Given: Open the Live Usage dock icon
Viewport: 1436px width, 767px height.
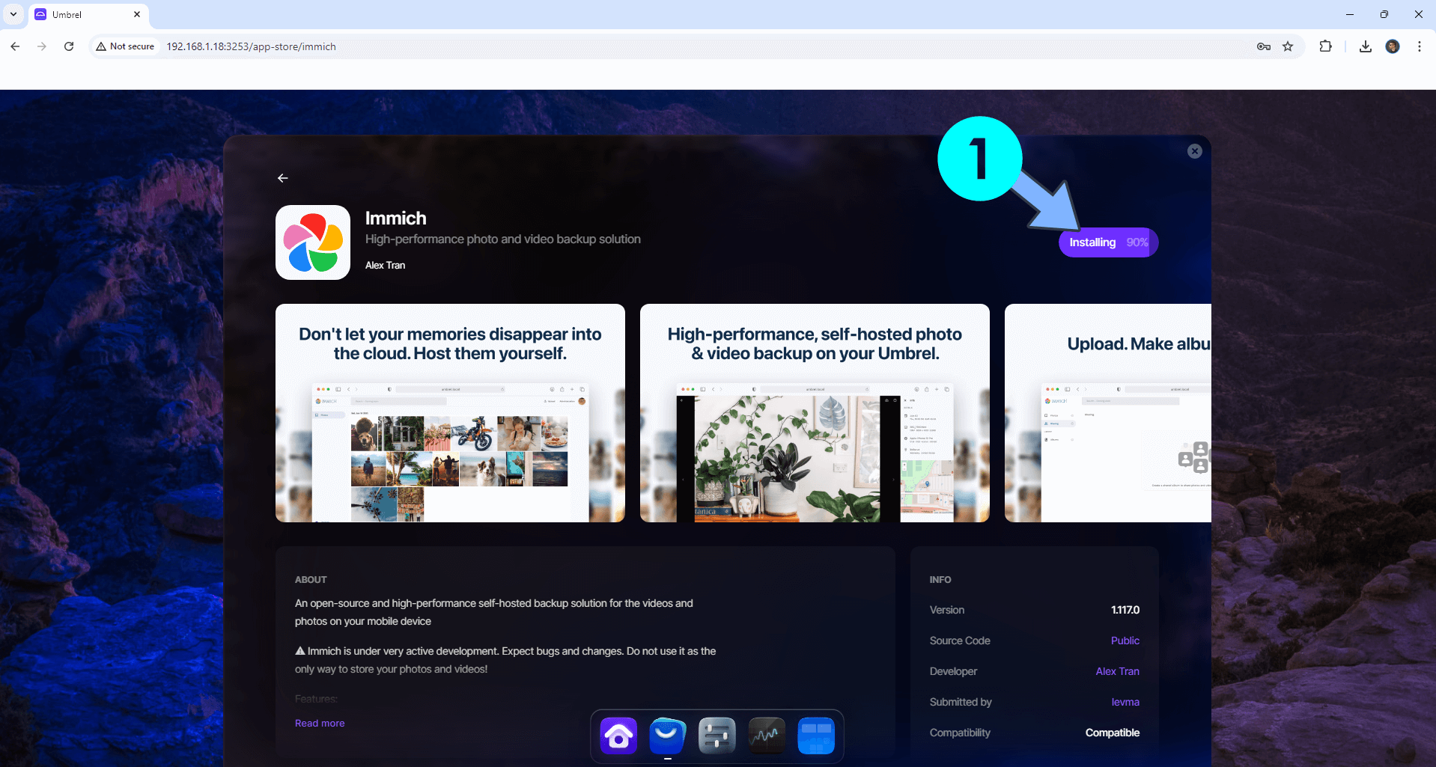Looking at the screenshot, I should tap(767, 736).
